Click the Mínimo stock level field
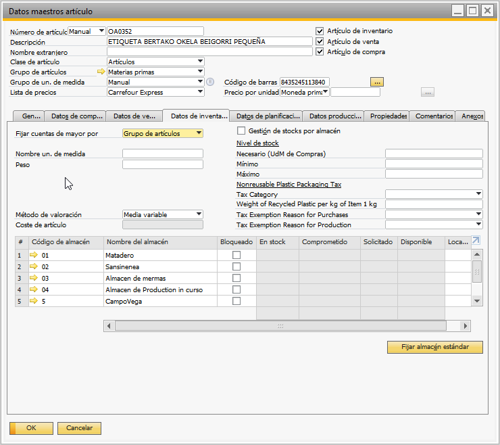 coord(434,164)
